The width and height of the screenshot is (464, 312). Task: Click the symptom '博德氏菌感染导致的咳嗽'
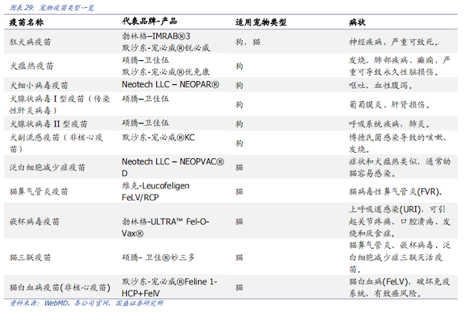click(x=396, y=137)
